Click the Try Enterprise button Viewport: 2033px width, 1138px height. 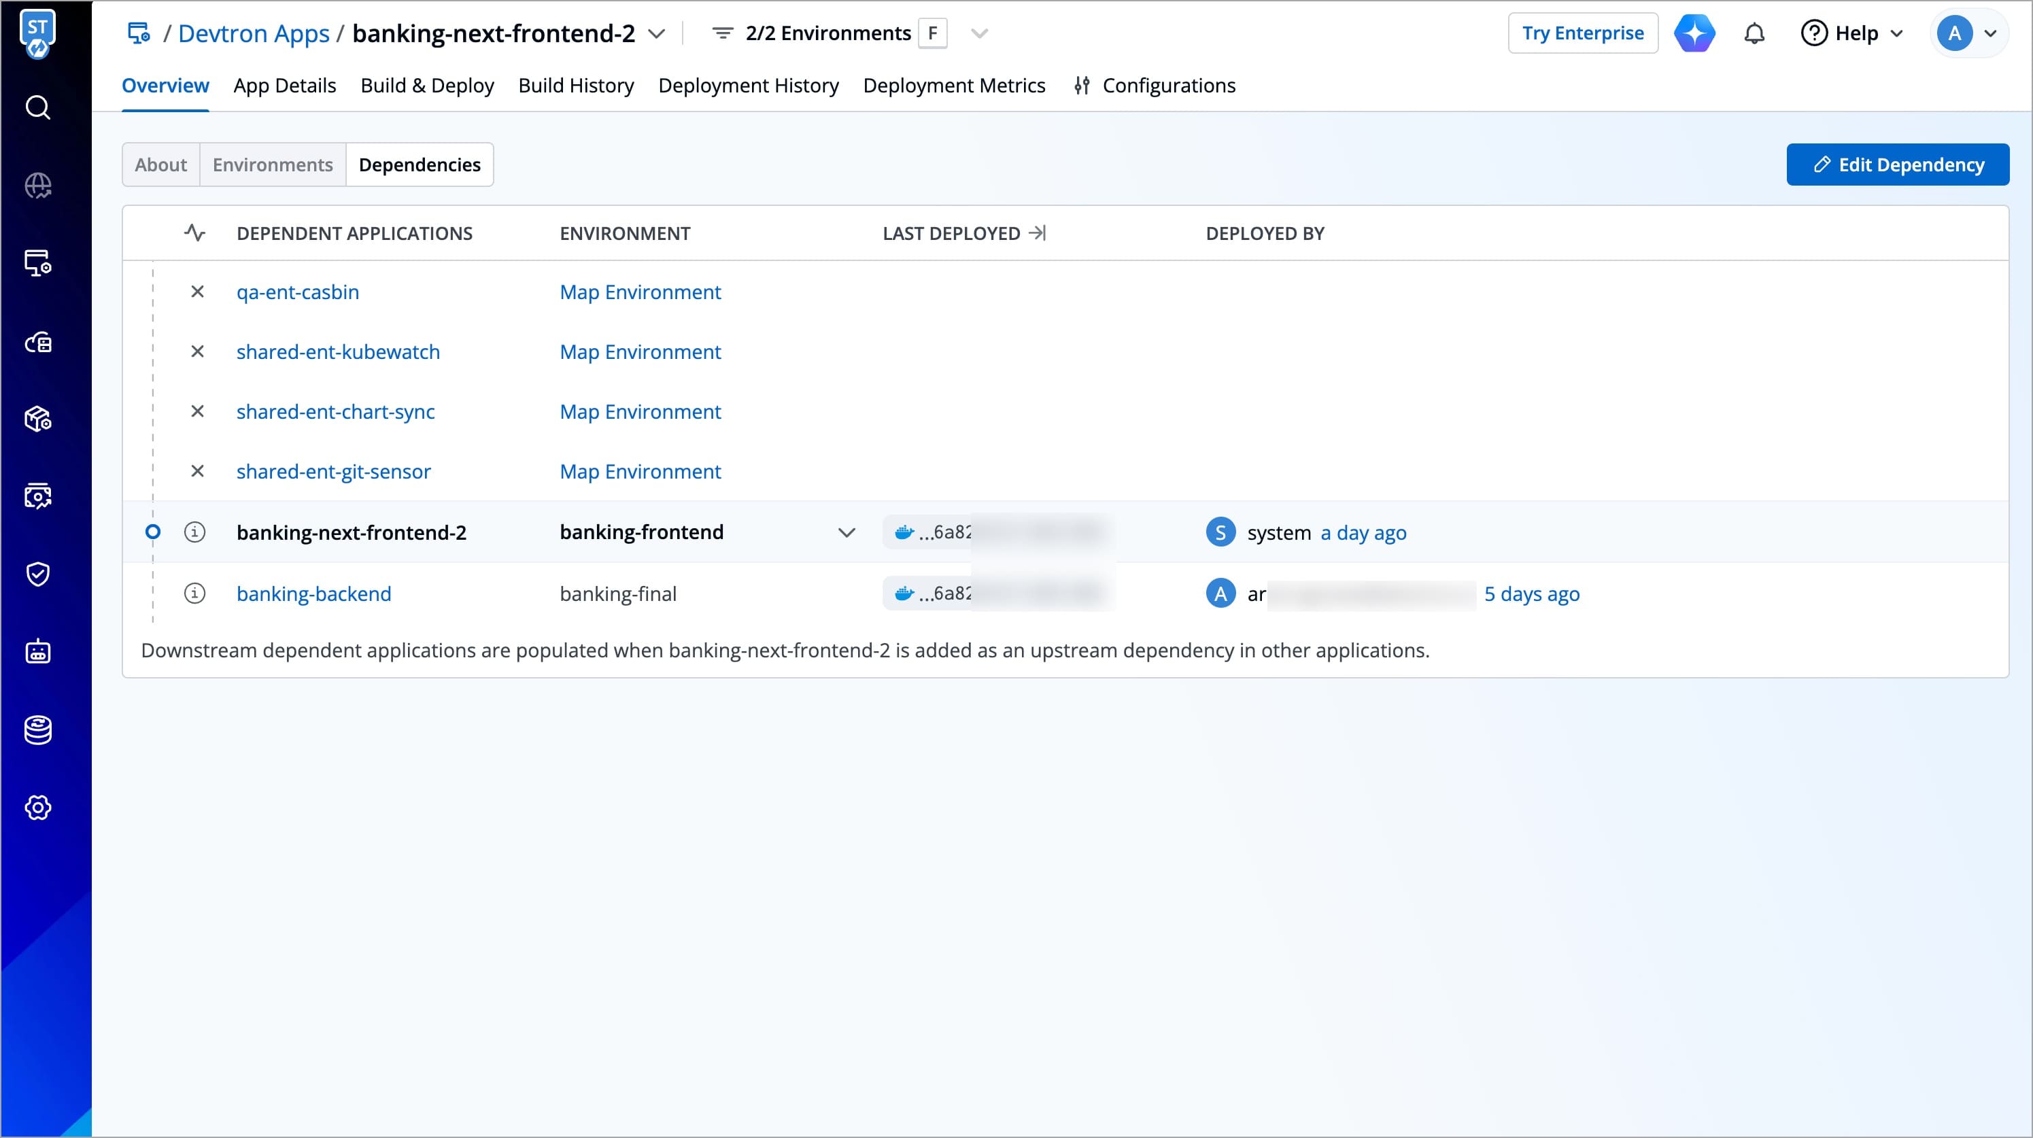pyautogui.click(x=1582, y=33)
